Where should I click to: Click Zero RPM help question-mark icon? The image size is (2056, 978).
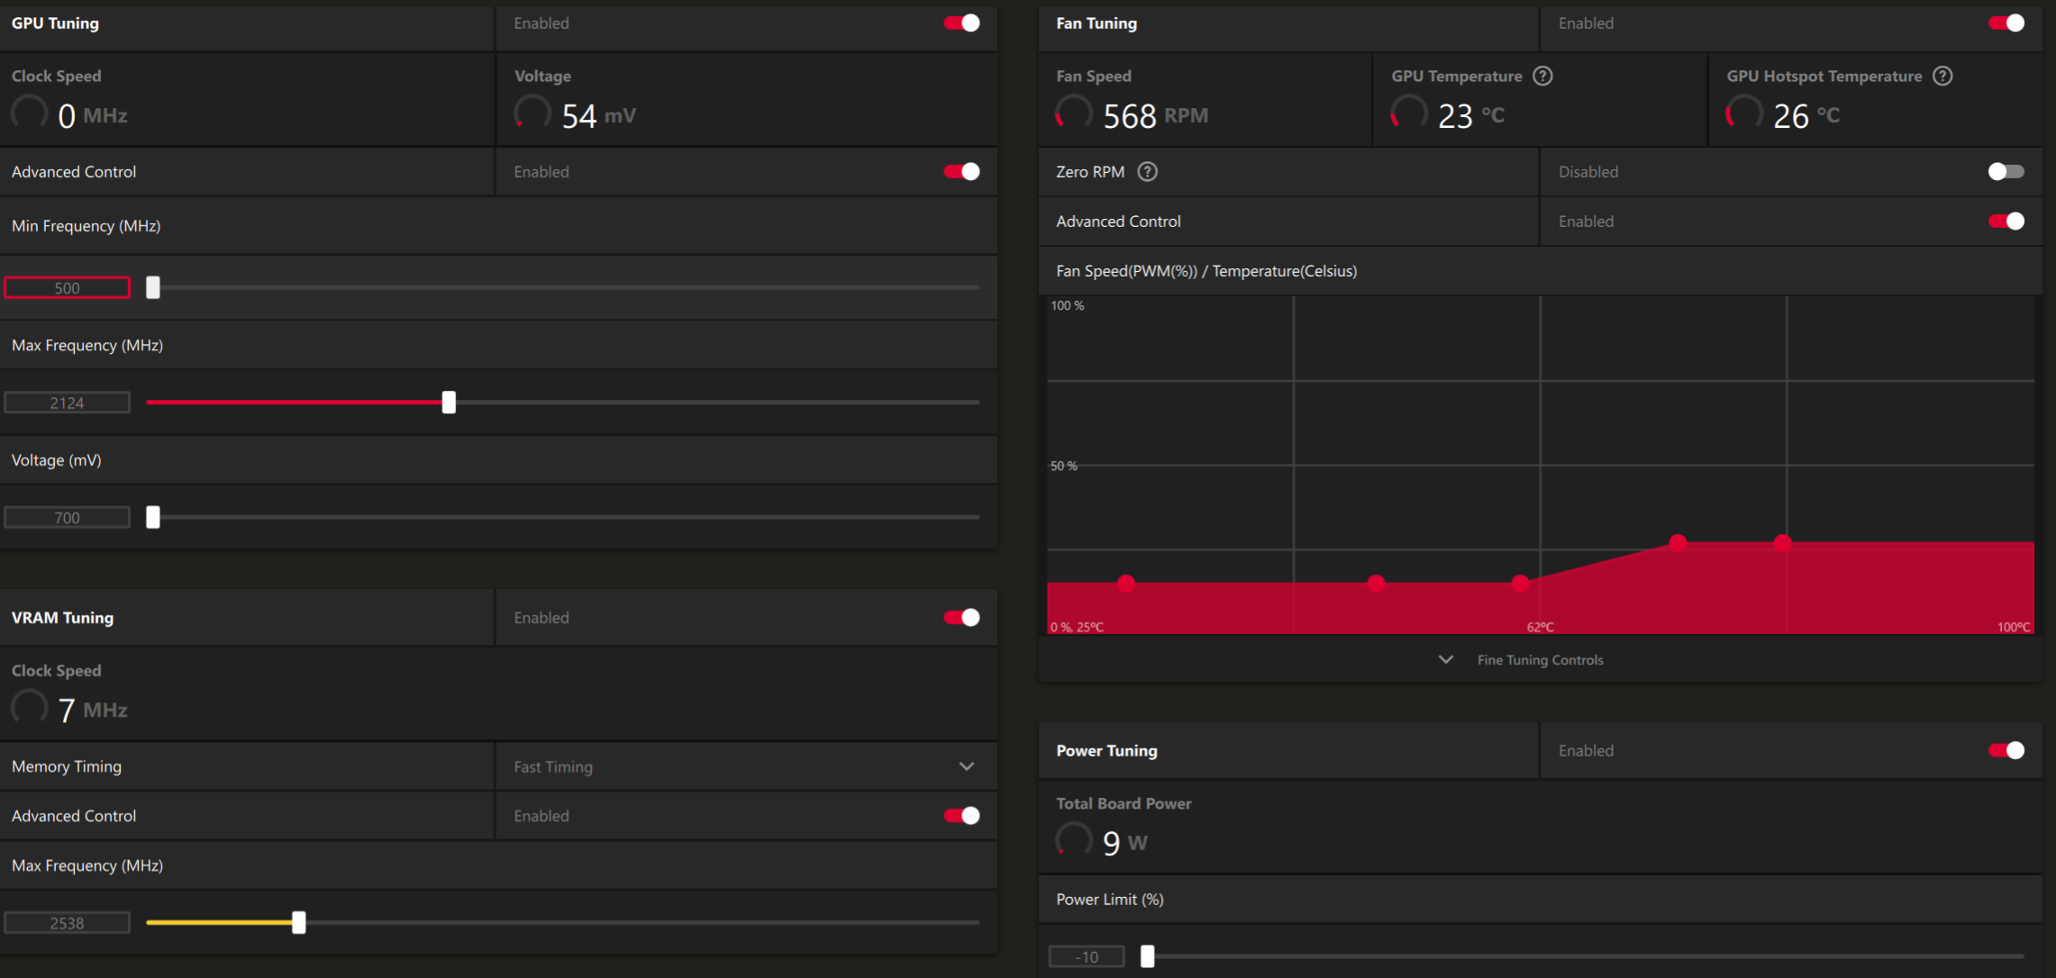tap(1147, 171)
